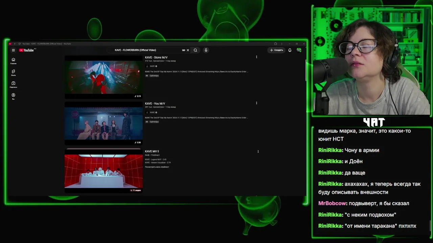Reload the page in the browser
The height and width of the screenshot is (243, 433).
click(x=19, y=44)
